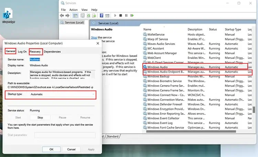
Task: Click the gear icon beside Windows Backup
Action: point(145,76)
